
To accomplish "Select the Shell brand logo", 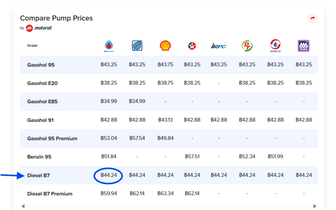I will click(166, 46).
